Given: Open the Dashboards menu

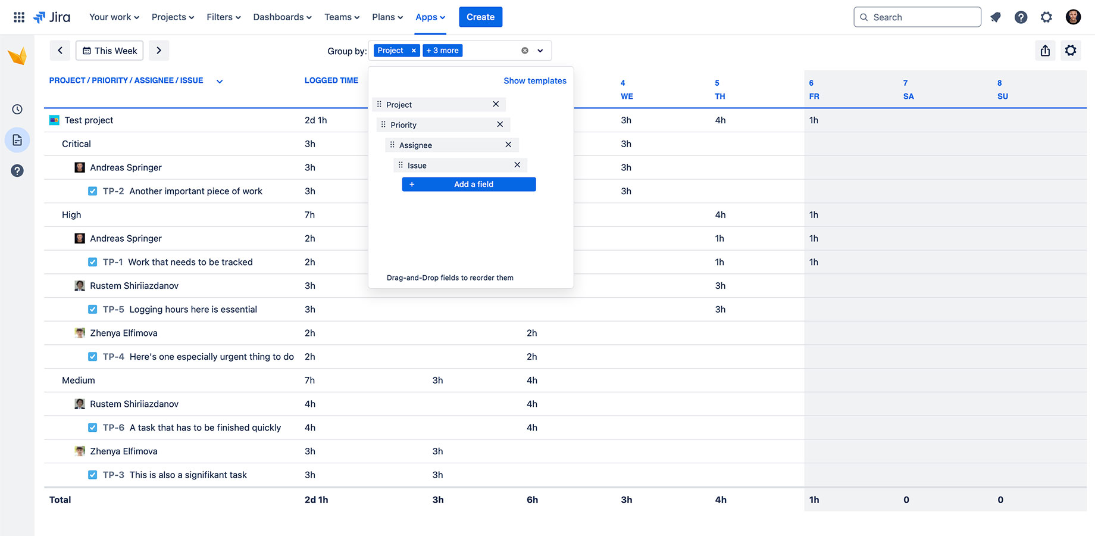Looking at the screenshot, I should coord(282,17).
